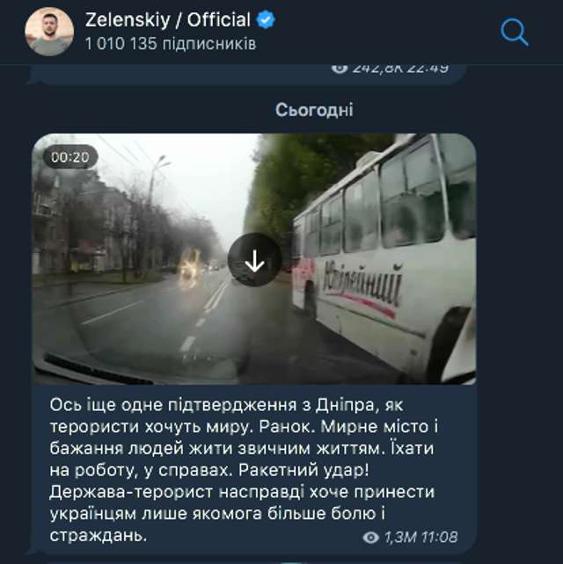Select the Сьогодні date separator
This screenshot has width=563, height=564.
314,110
